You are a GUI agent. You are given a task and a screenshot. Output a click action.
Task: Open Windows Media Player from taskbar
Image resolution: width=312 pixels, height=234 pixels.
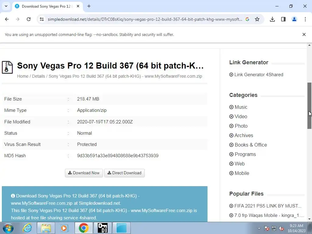64,228
